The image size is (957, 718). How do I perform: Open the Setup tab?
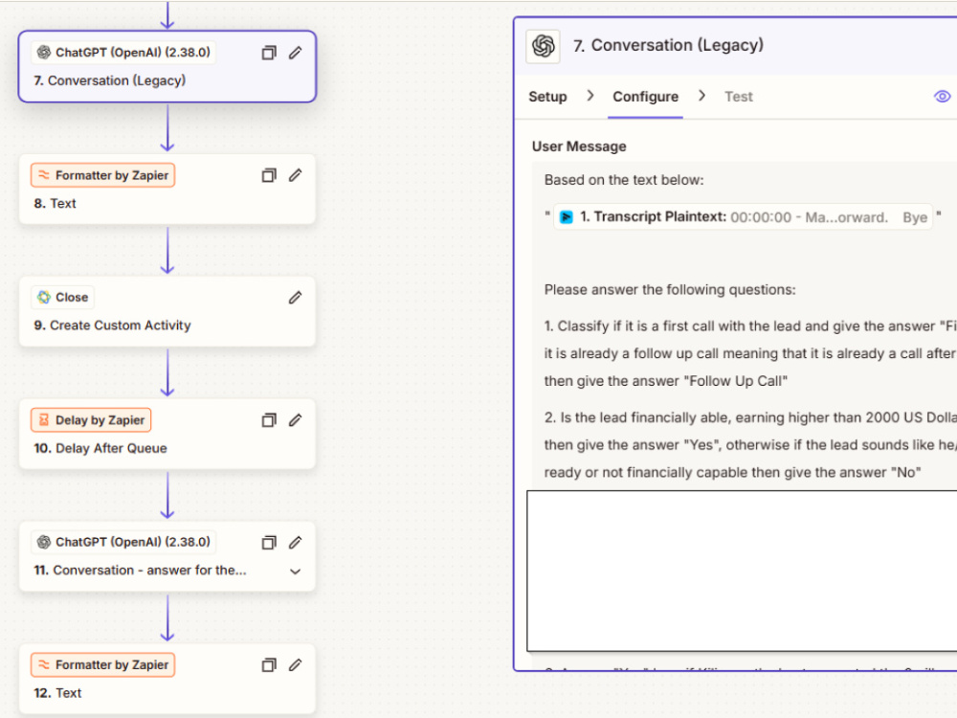pos(547,97)
